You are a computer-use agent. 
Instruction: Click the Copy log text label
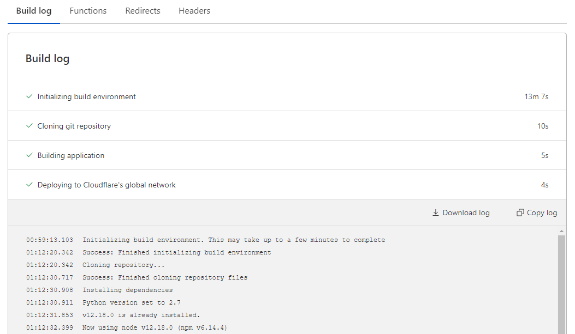point(542,212)
